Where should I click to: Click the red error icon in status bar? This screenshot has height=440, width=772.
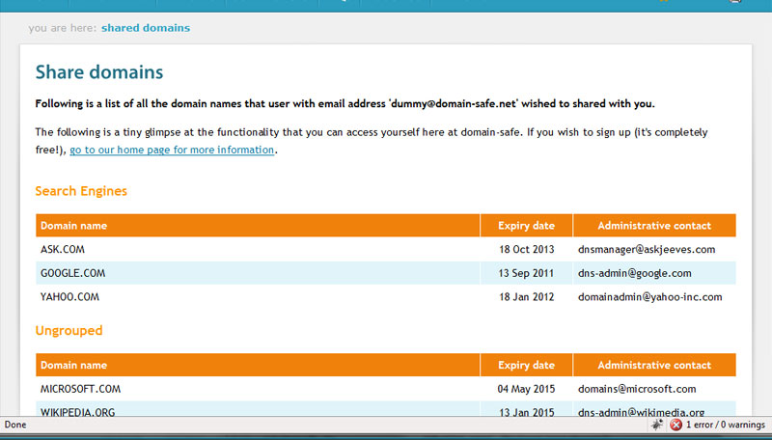click(x=676, y=425)
